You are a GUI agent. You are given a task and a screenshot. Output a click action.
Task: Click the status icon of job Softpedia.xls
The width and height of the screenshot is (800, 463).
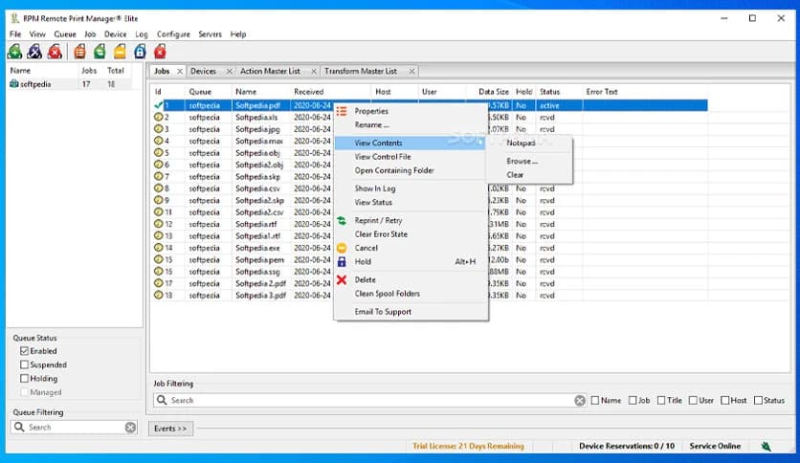(158, 117)
